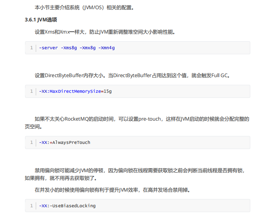The height and width of the screenshot is (221, 271).
Task: Click the heading 3.6.1 JVM选项
Action: pos(41,20)
